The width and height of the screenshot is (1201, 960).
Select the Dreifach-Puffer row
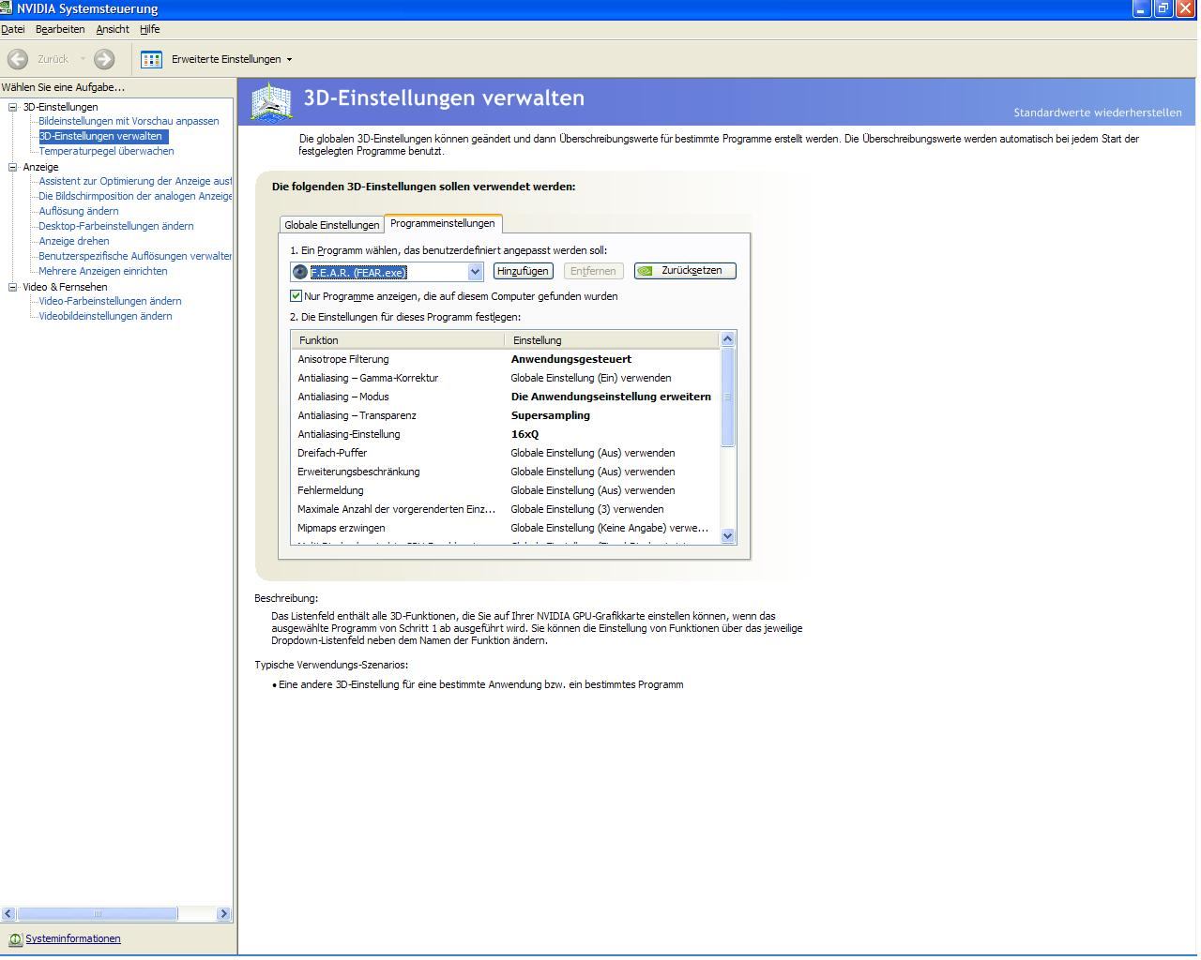[x=505, y=453]
